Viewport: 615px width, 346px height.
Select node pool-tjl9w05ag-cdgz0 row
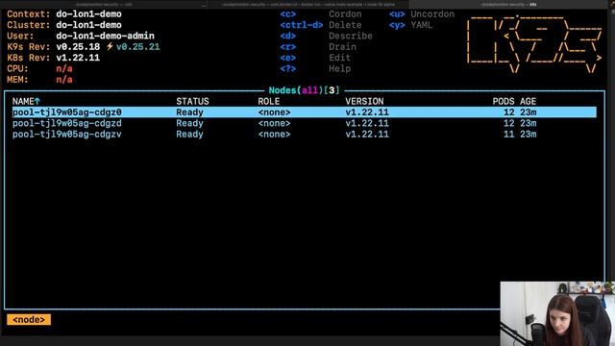coord(305,112)
